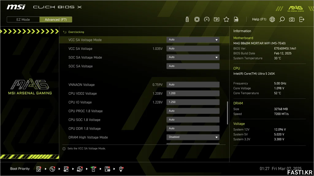The height and width of the screenshot is (176, 314).
Task: Select the CPU VDD2 Voltage label
Action: tap(82, 94)
